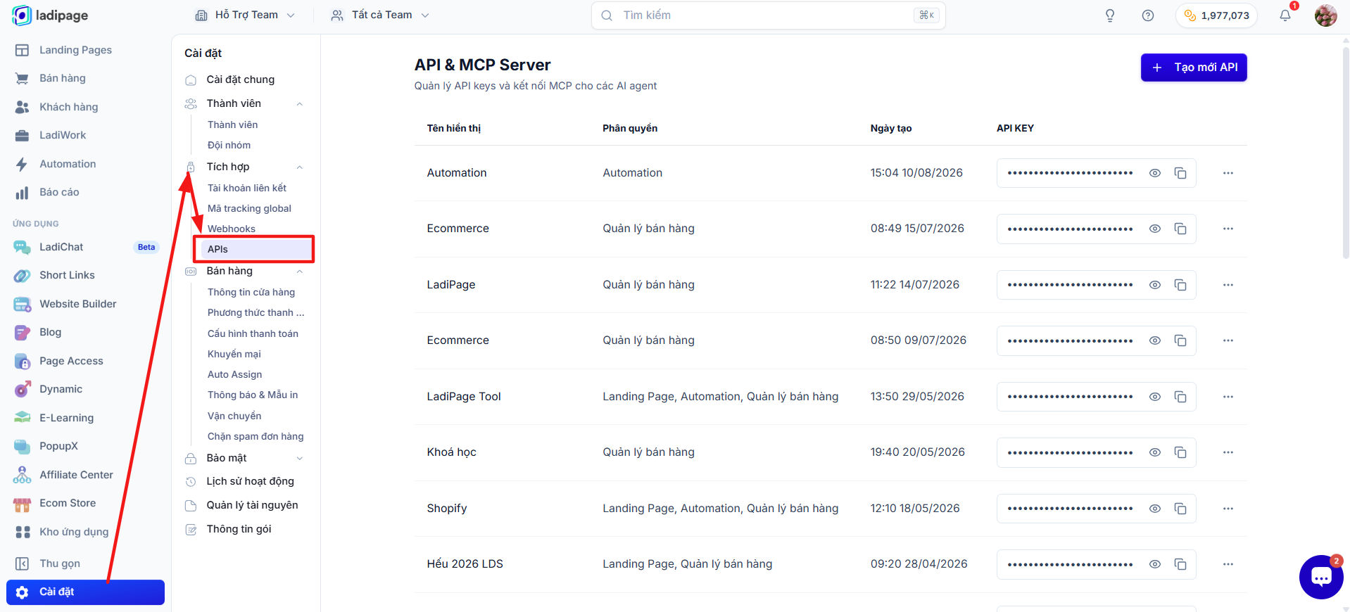
Task: Click the Tìm kiếm search field
Action: [768, 15]
